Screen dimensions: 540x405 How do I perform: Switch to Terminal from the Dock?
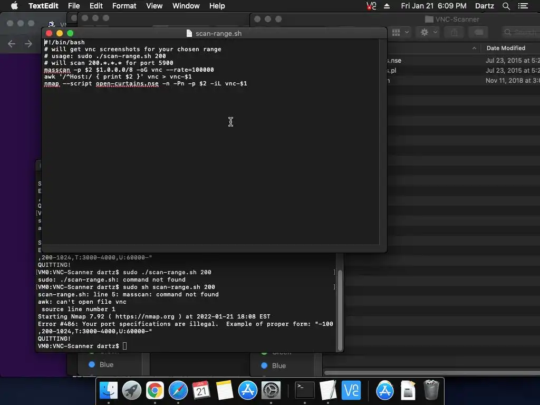(x=305, y=390)
